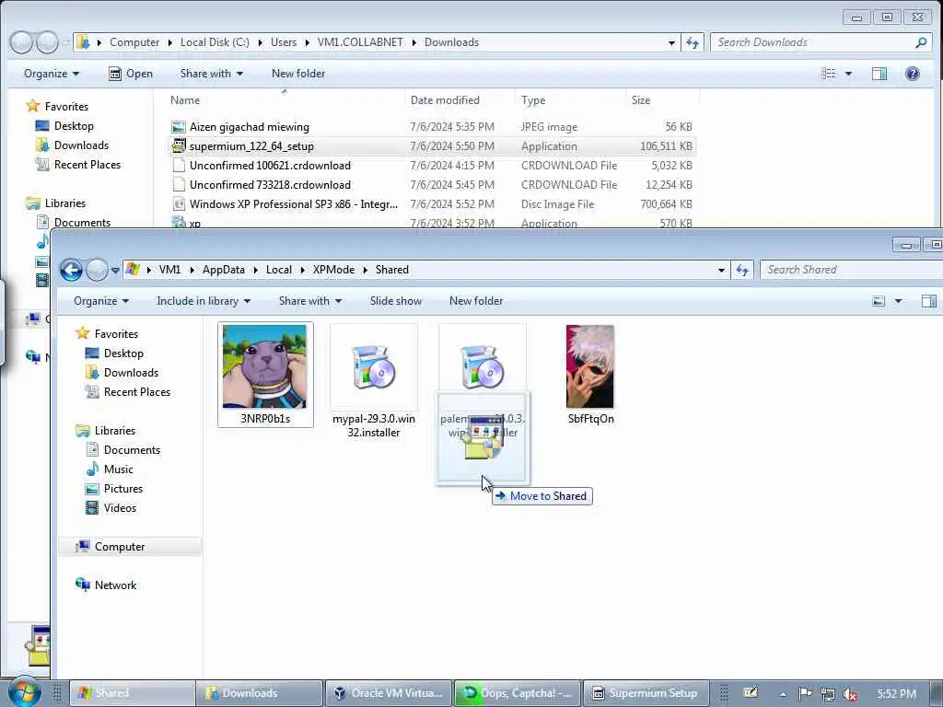Select Computer in Shared window sidebar
Screen dimensions: 943x707
130,547
